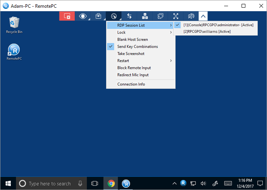Click Connection Info menu item

pyautogui.click(x=131, y=84)
